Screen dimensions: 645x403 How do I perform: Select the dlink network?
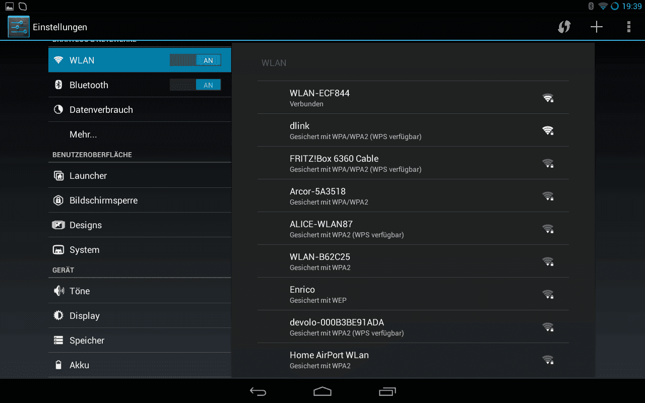413,130
